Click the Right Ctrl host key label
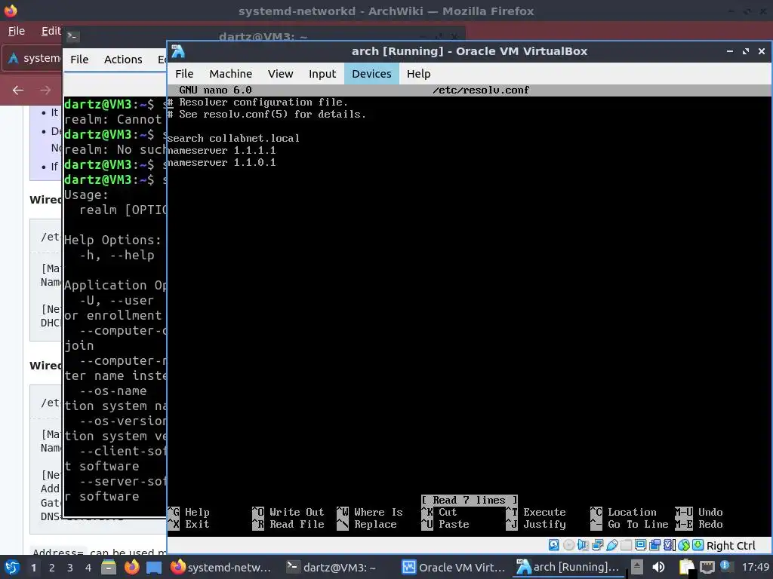 (x=731, y=546)
